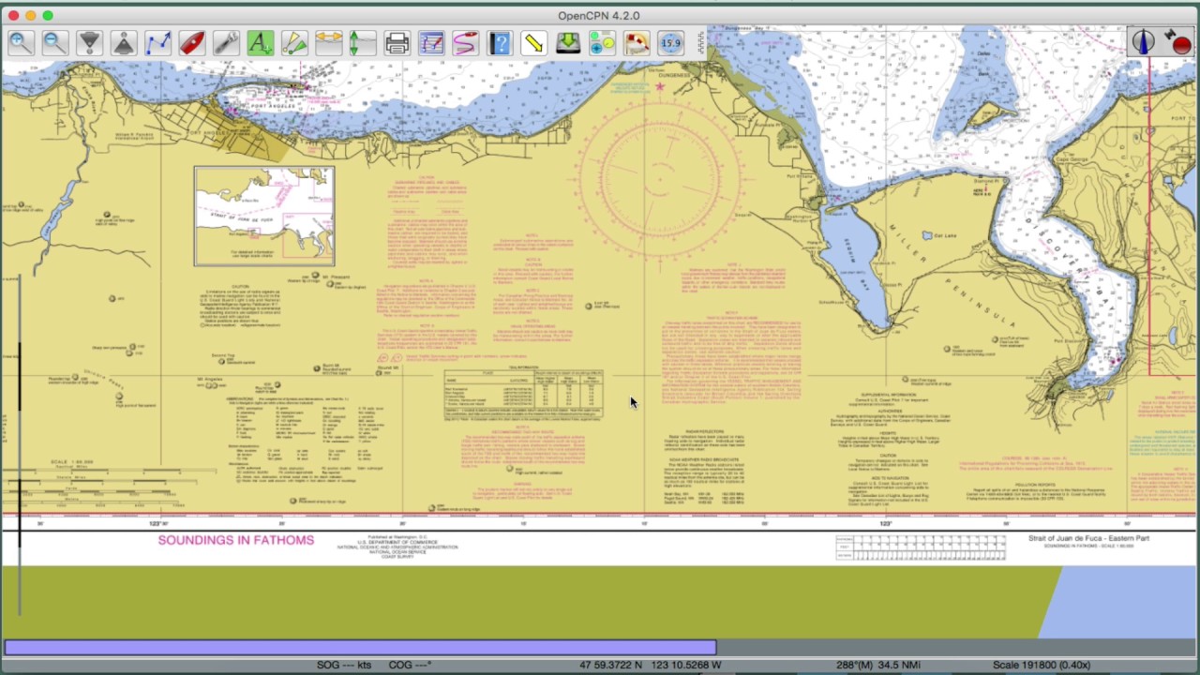Click the SOG --- kts status field

(344, 666)
